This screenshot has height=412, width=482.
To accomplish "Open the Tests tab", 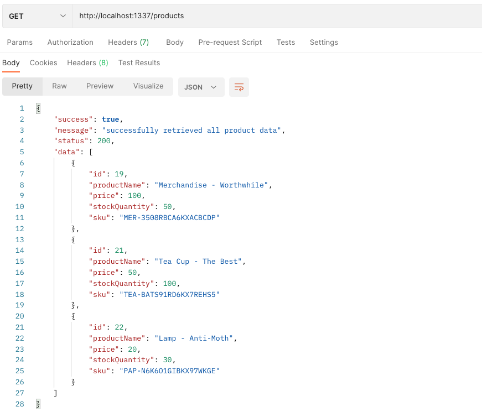I will (286, 42).
